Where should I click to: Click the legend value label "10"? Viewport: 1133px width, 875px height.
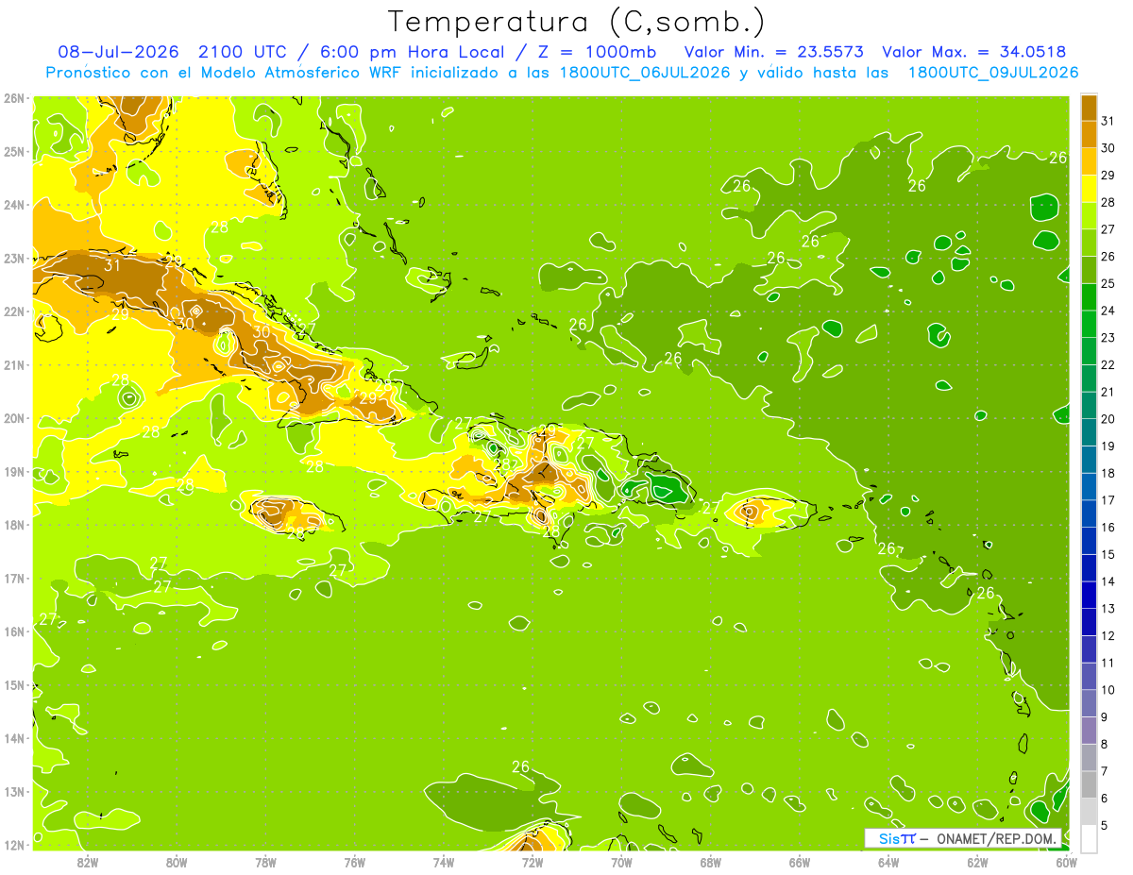[1108, 690]
